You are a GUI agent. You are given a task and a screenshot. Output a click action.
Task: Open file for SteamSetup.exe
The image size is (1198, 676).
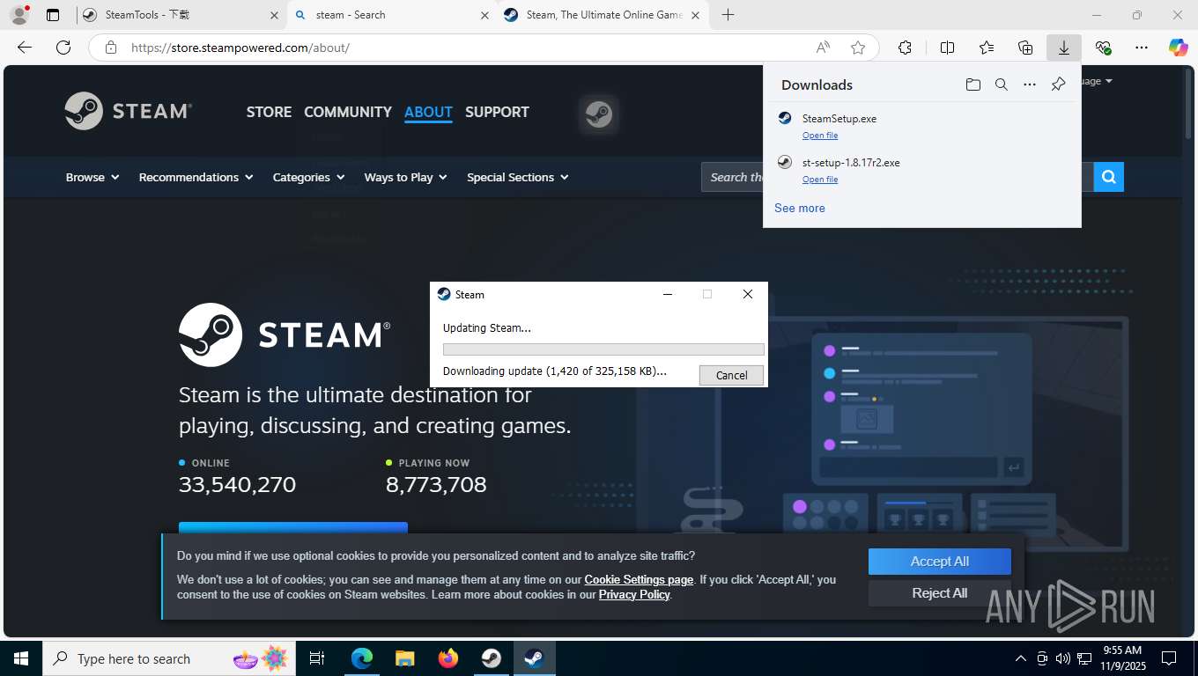point(820,136)
